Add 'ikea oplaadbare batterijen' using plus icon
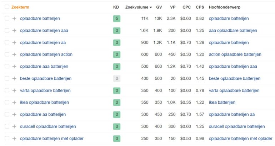 (x=14, y=103)
